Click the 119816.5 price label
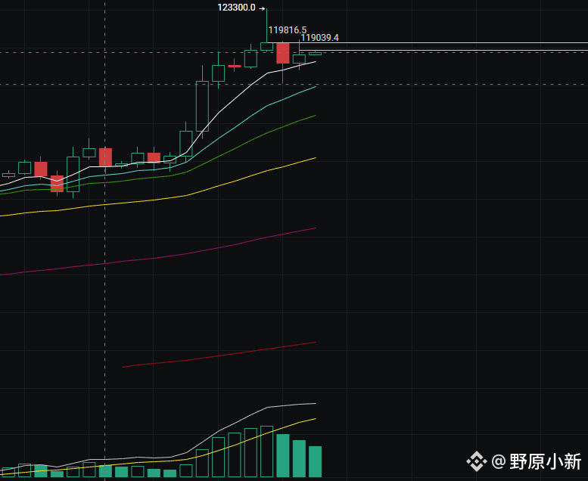Viewport: 588px width, 481px height. pyautogui.click(x=288, y=30)
